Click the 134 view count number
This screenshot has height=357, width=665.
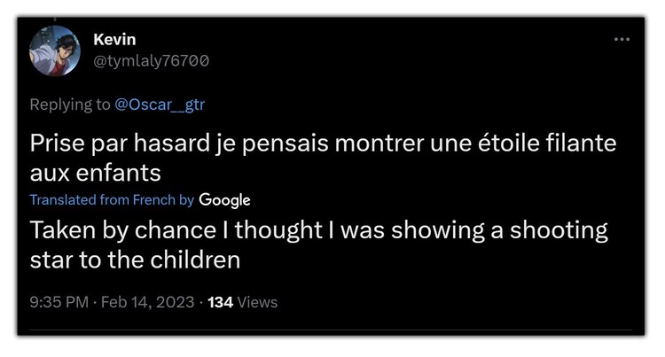point(220,302)
